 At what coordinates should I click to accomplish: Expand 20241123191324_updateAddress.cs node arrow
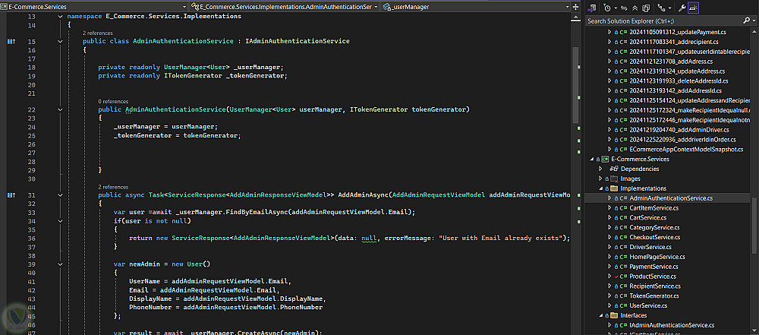pos(610,71)
